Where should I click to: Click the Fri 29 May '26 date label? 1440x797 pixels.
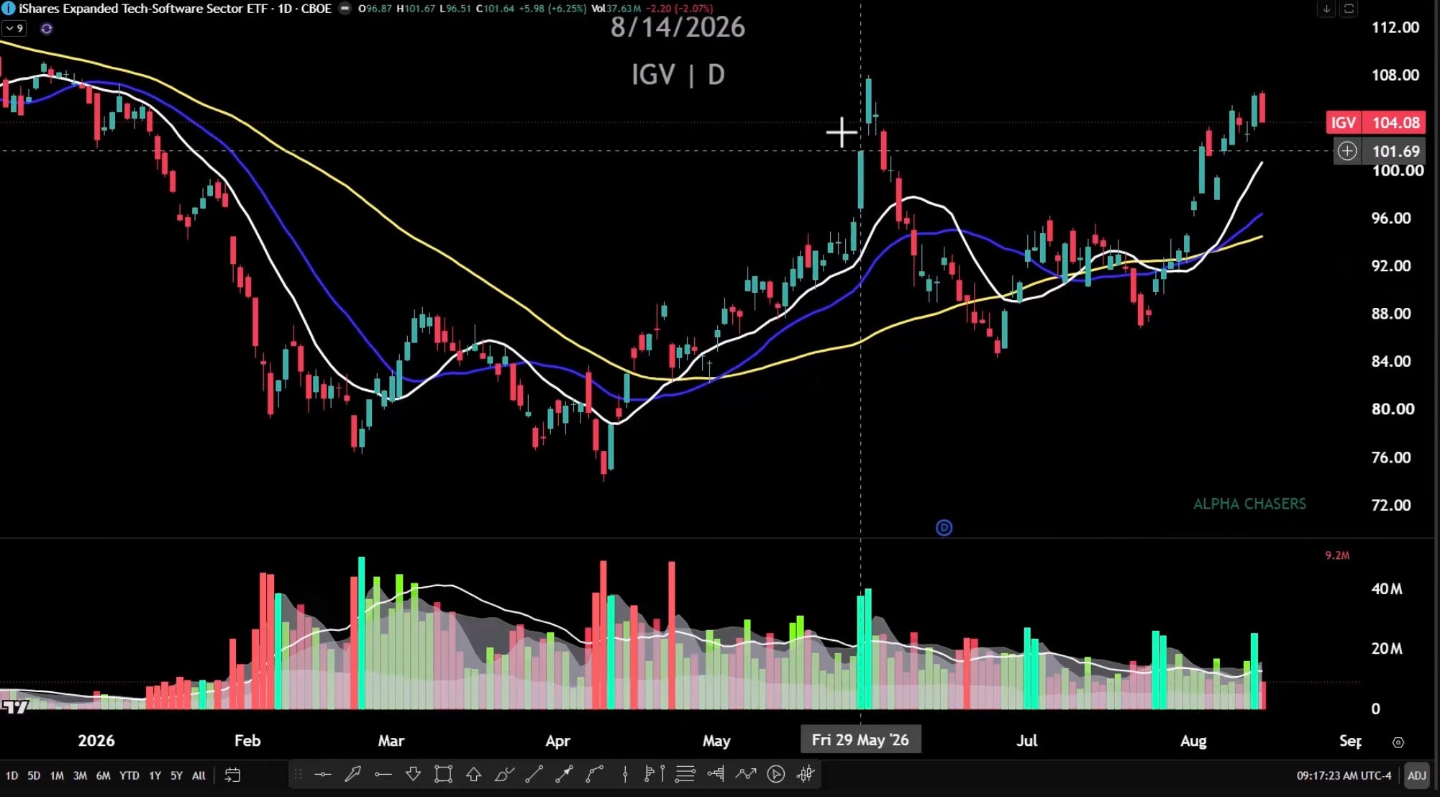(x=860, y=739)
